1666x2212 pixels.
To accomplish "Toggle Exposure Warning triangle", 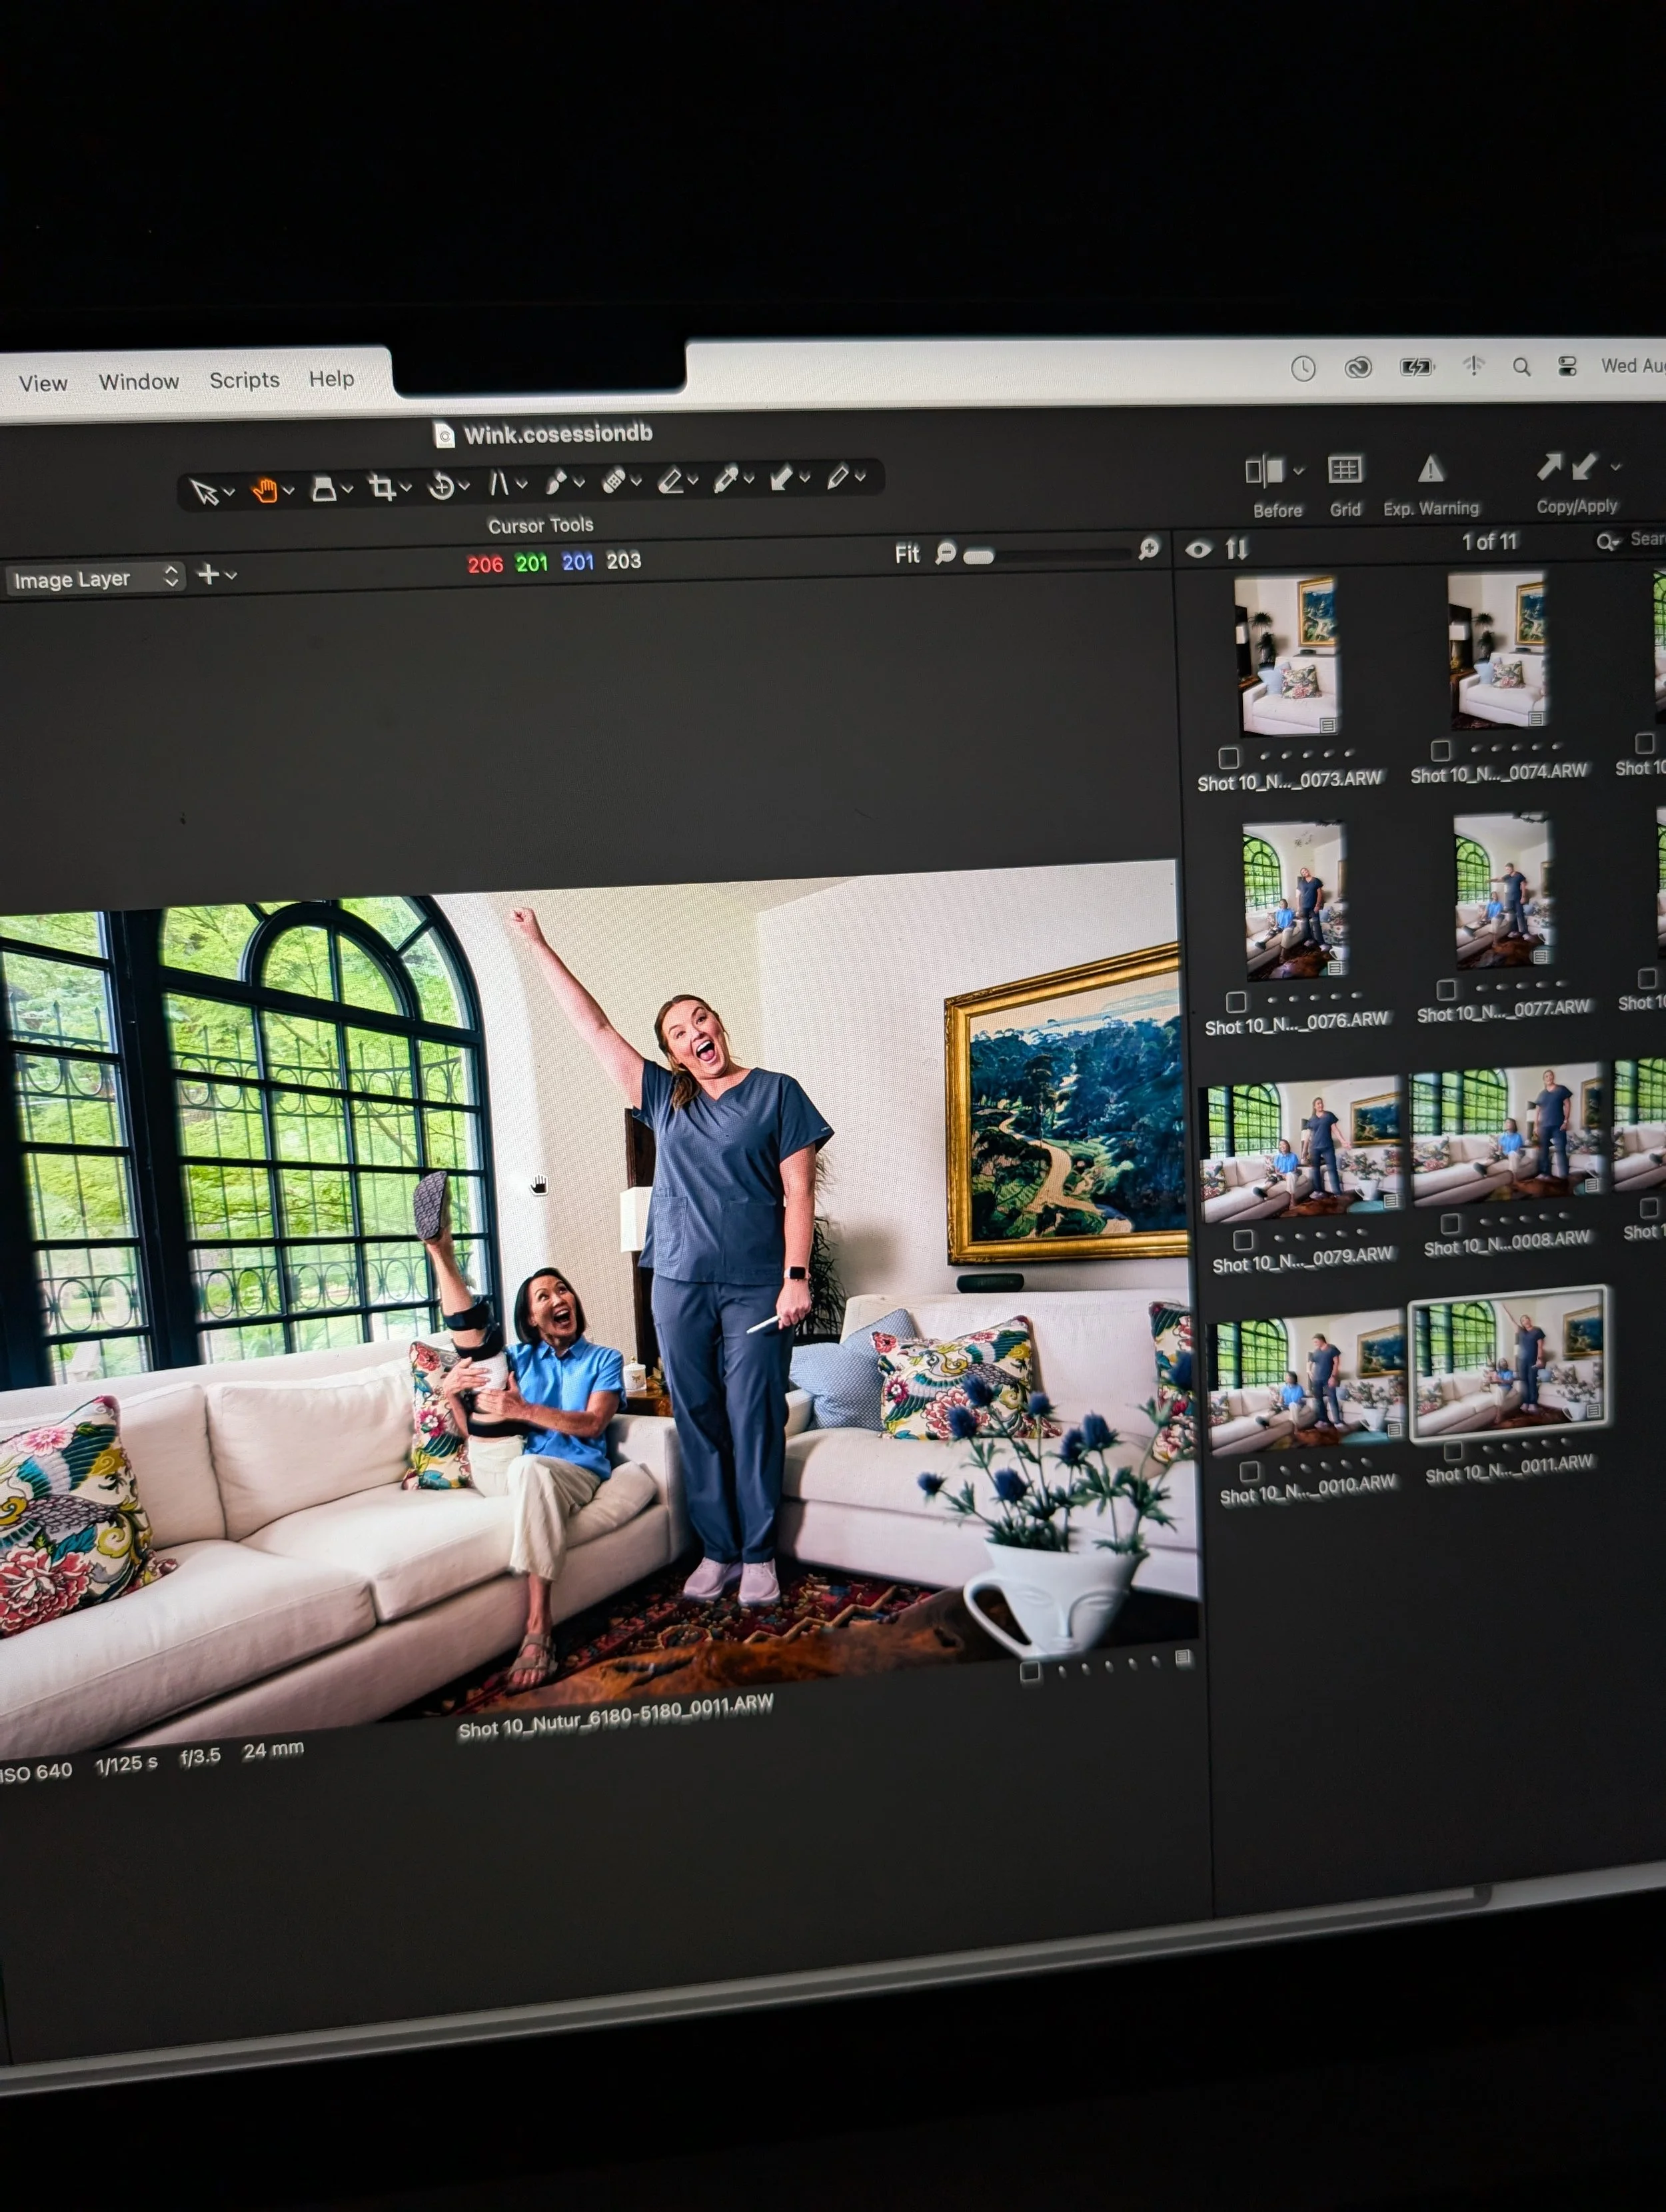I will point(1431,469).
